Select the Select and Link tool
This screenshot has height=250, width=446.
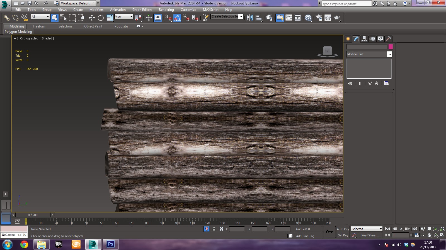pyautogui.click(x=6, y=18)
